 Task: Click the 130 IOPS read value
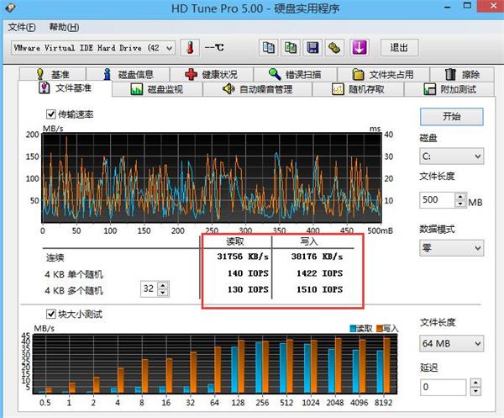pos(248,289)
